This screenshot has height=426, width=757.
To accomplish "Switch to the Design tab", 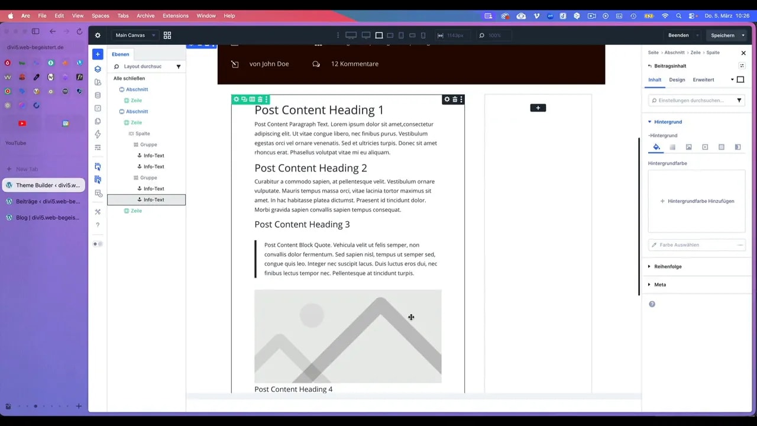I will 677,80.
